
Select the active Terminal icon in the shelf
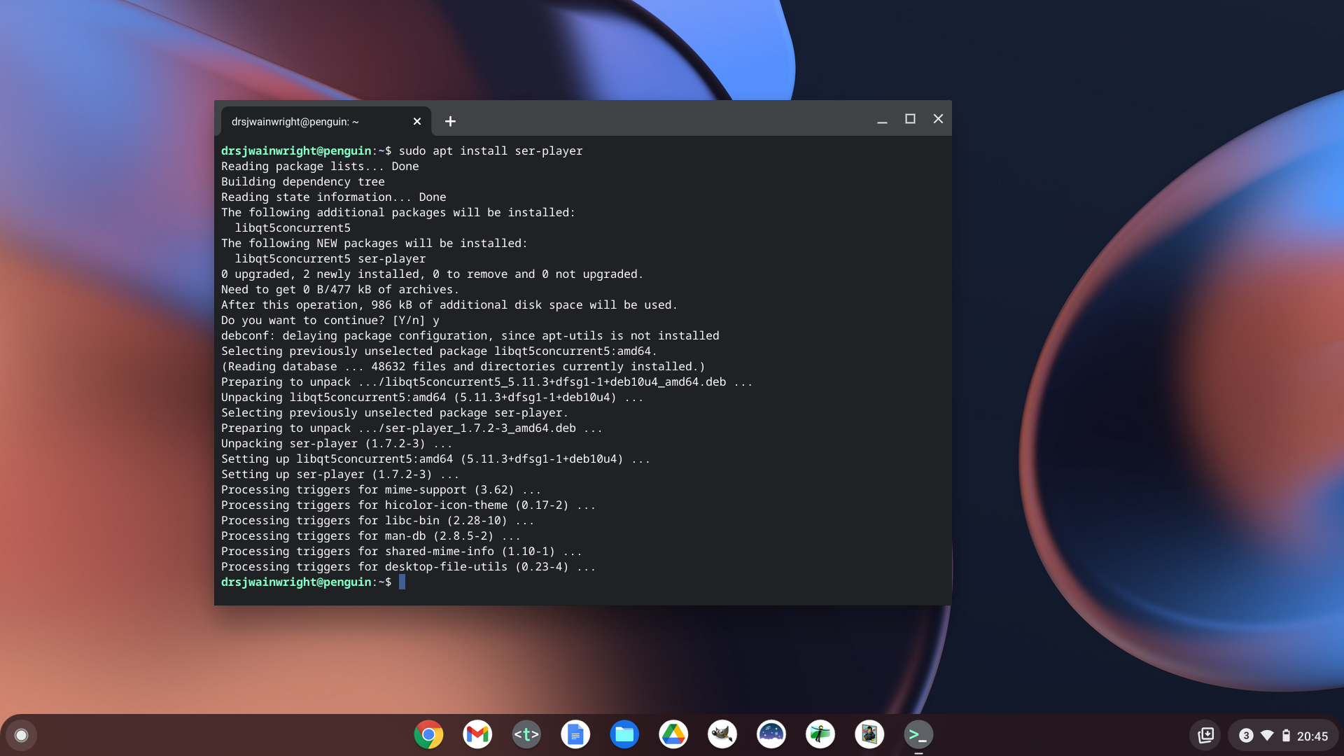pos(918,734)
